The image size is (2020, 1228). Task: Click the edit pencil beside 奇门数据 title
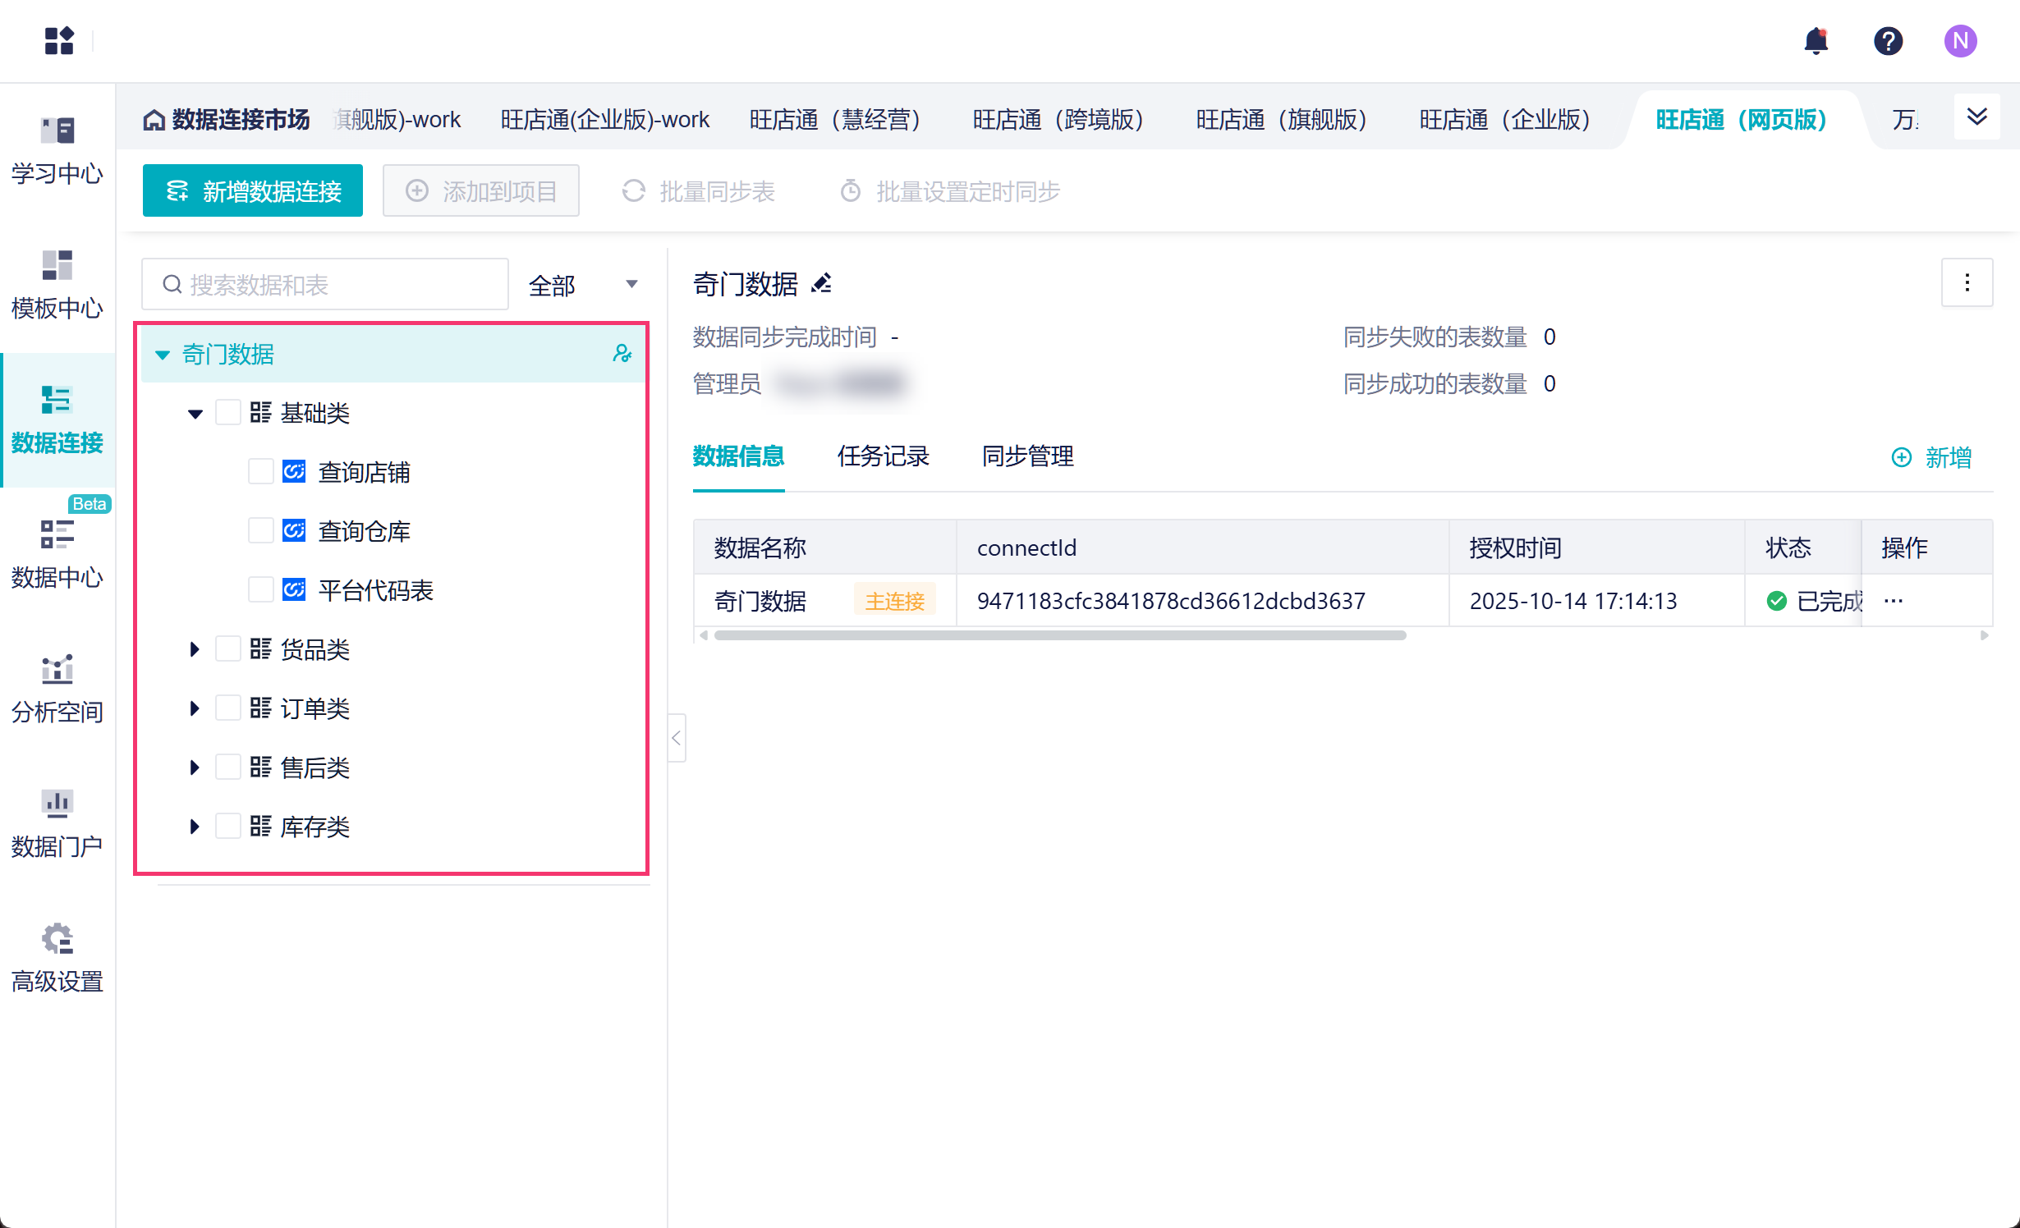pos(821,284)
